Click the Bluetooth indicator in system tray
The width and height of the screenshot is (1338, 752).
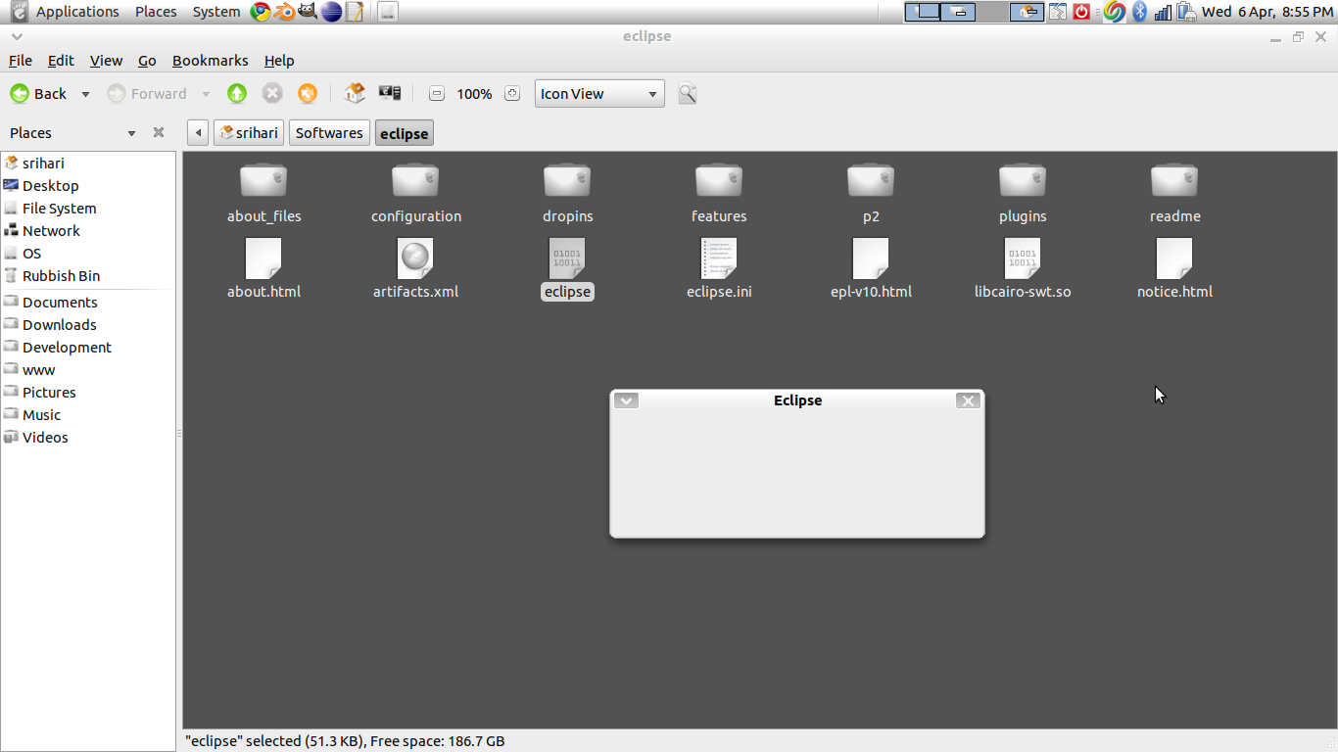[x=1139, y=12]
